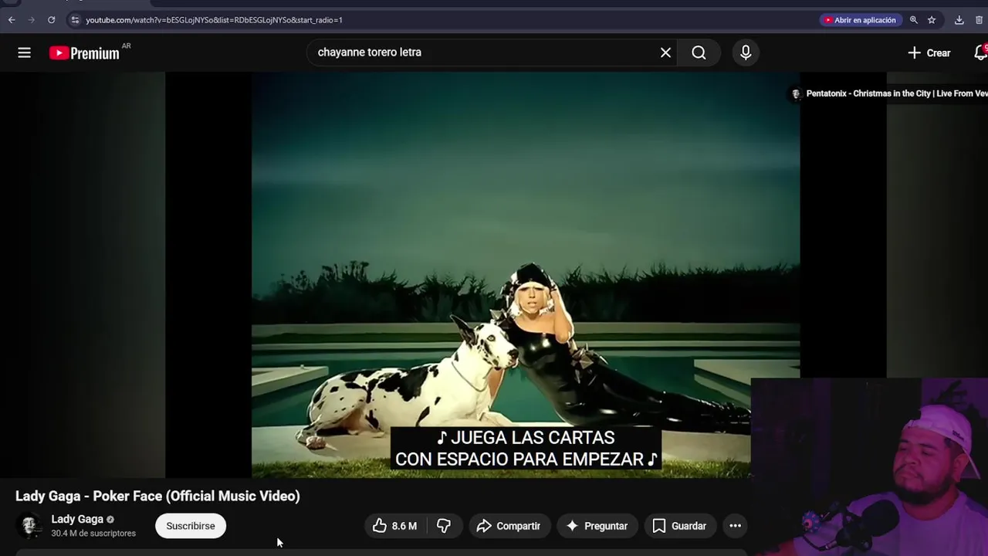Dislike the video with thumbs down
Viewport: 988px width, 556px height.
point(444,526)
